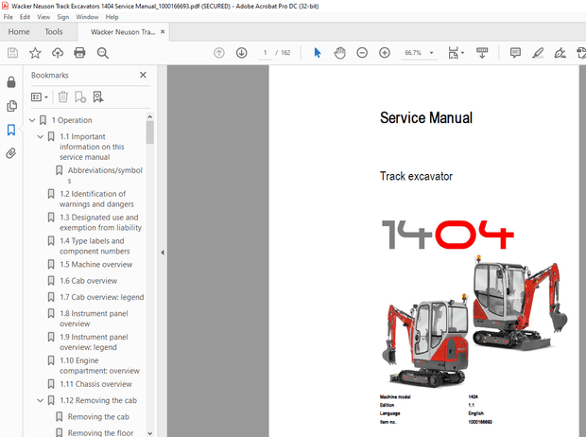This screenshot has width=586, height=437.
Task: Activate the Hand pan tool
Action: 339,53
